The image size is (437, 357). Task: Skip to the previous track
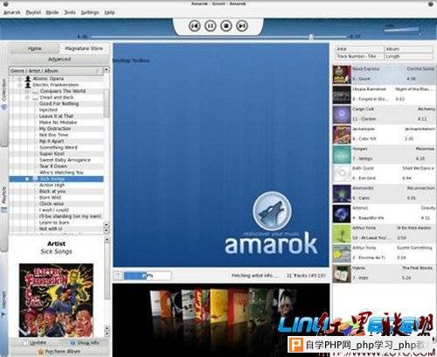coord(195,26)
